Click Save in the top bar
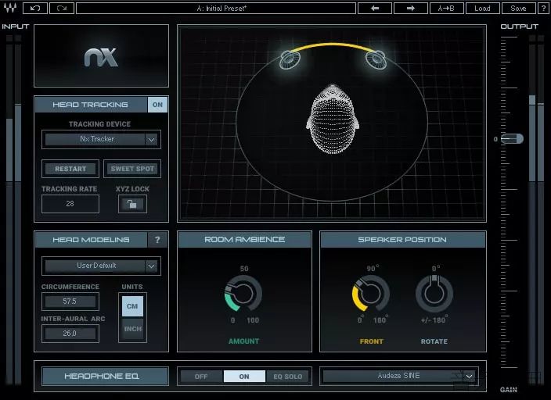The width and height of the screenshot is (551, 400). [518, 8]
